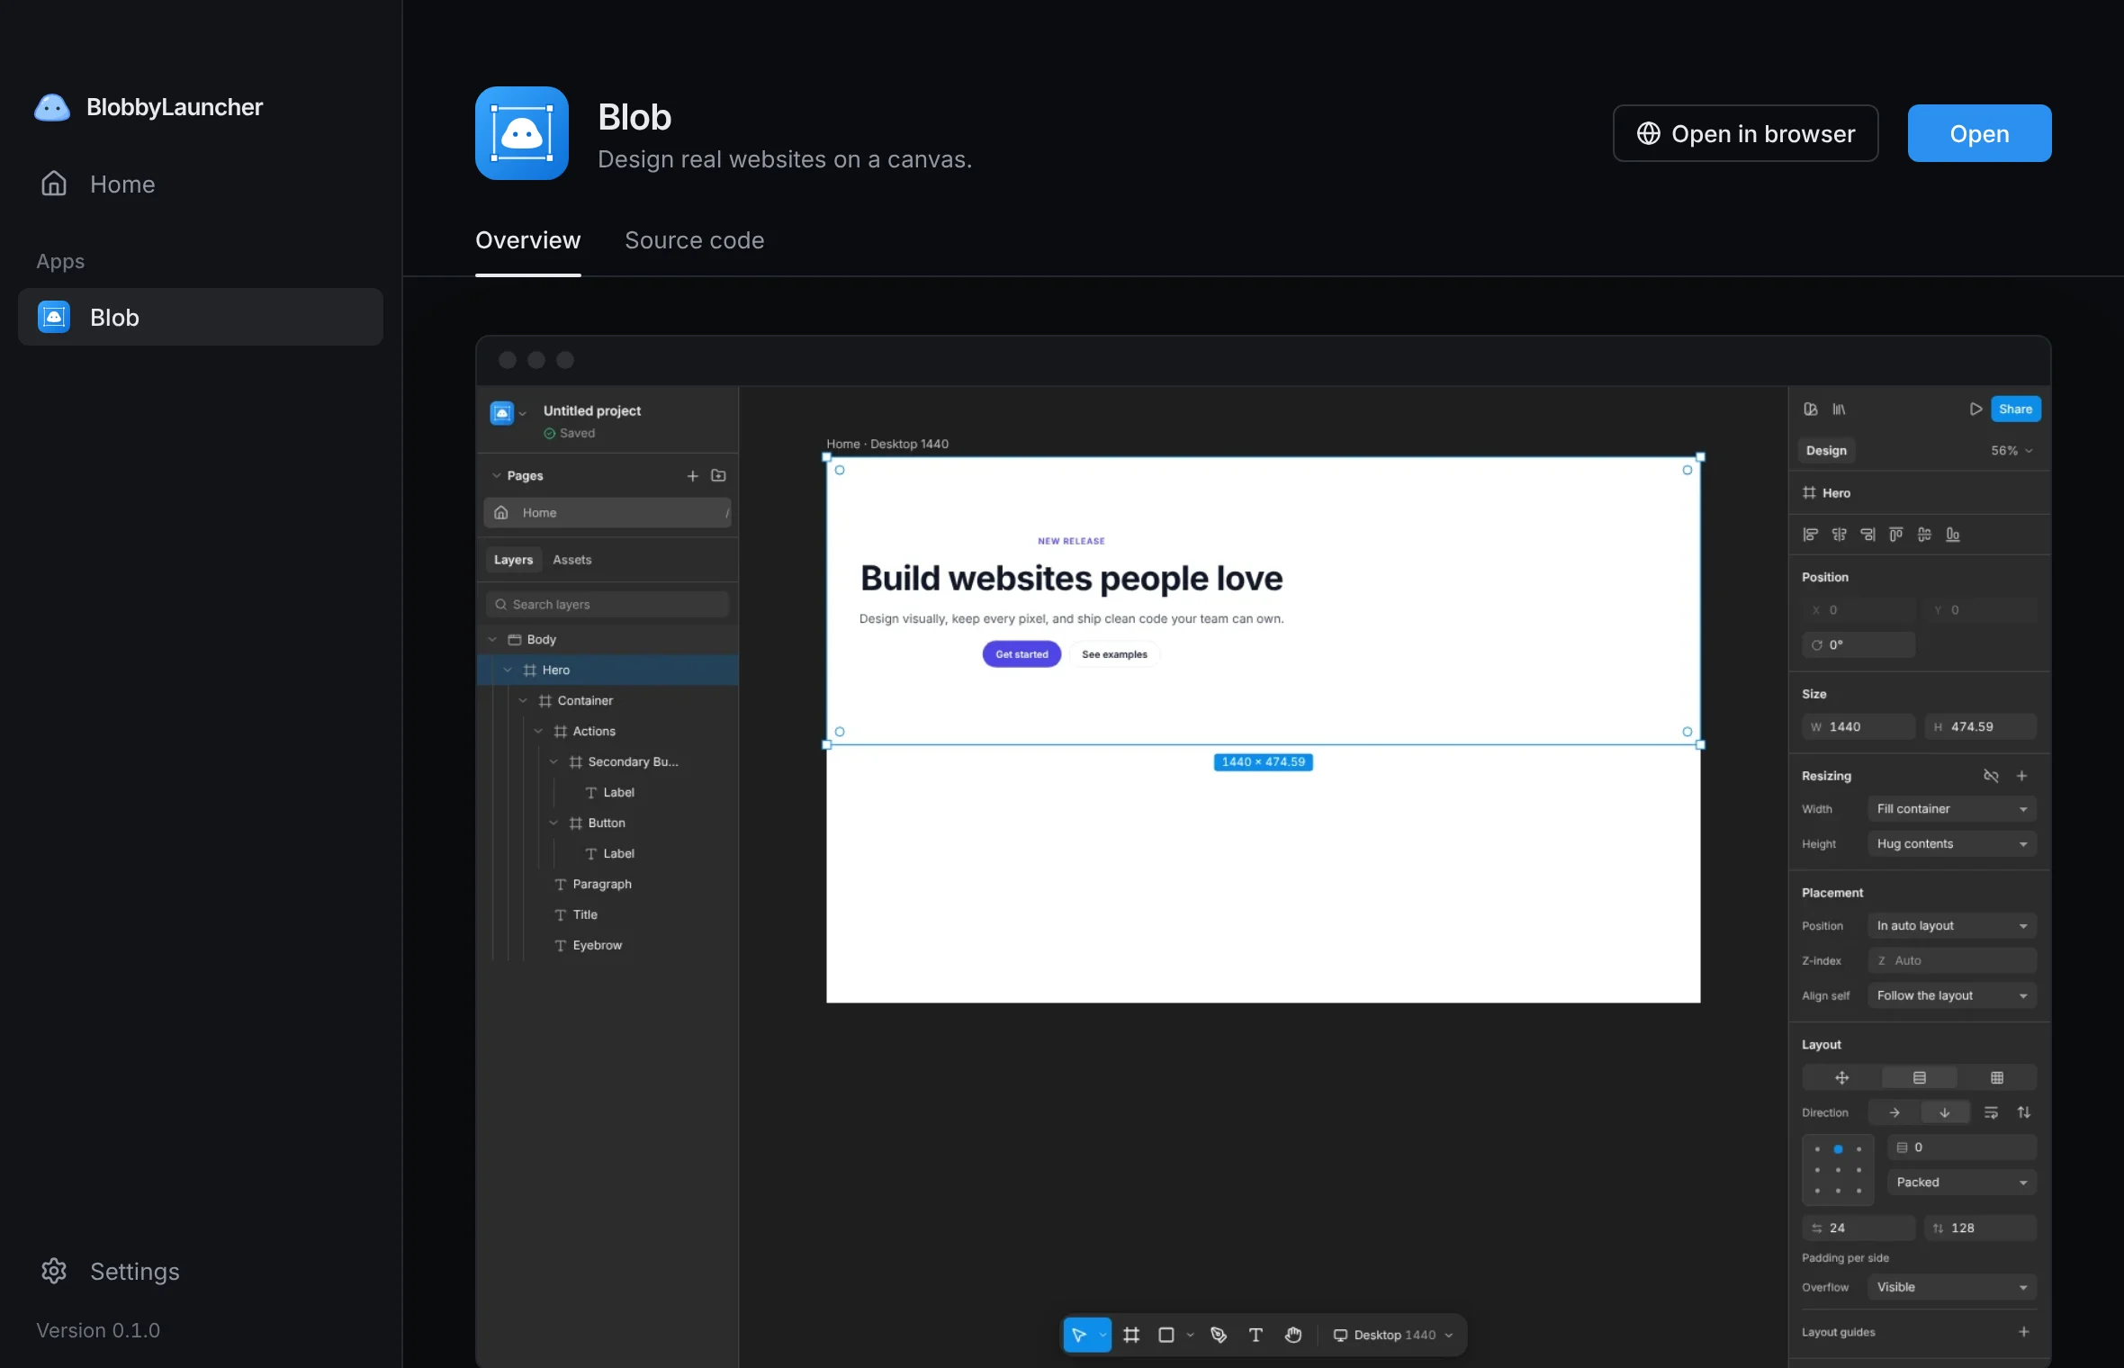The image size is (2124, 1368).
Task: Choose the Select cursor tool
Action: [x=1079, y=1335]
